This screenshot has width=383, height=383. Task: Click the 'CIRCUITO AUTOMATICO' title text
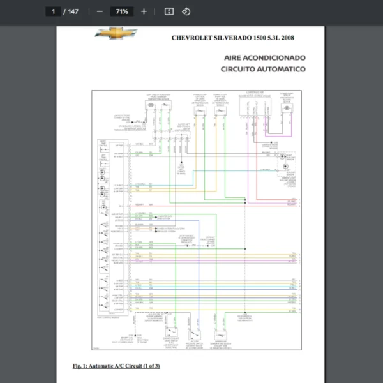(x=263, y=69)
